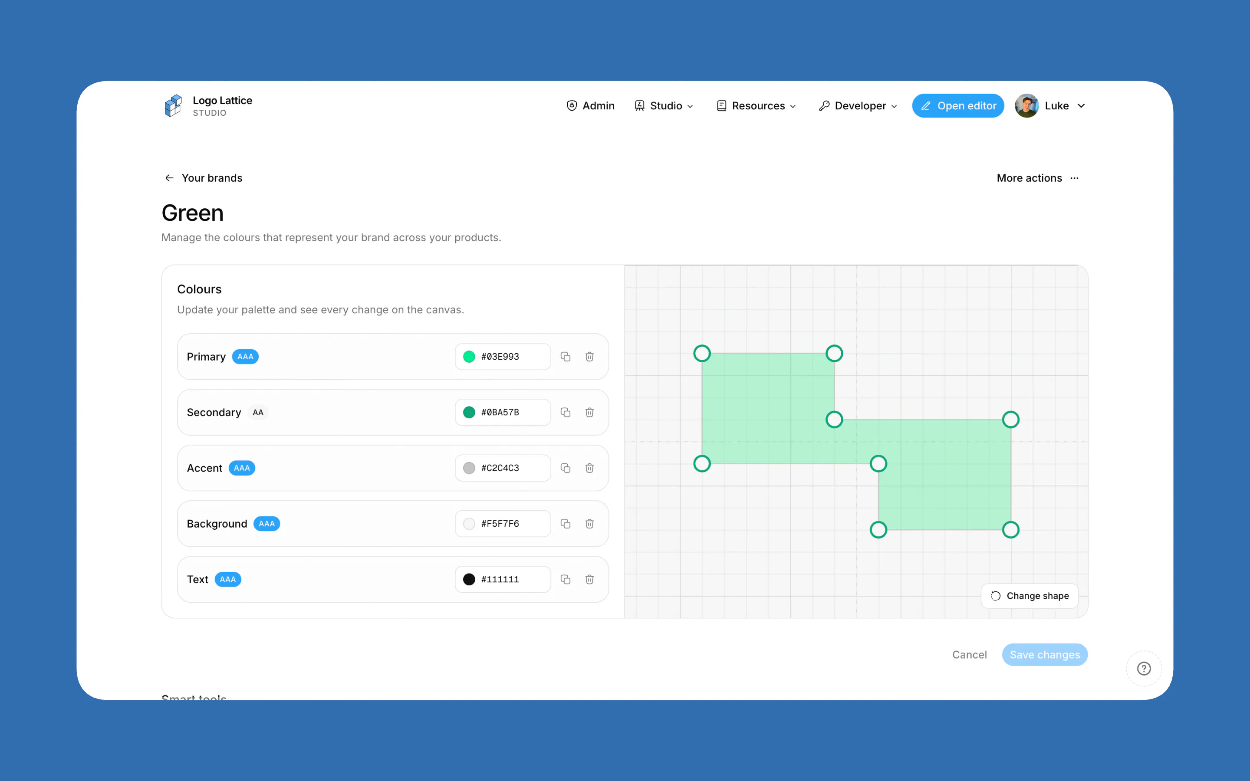Open the Accent colour swatch #C2C4C3

[x=469, y=469]
